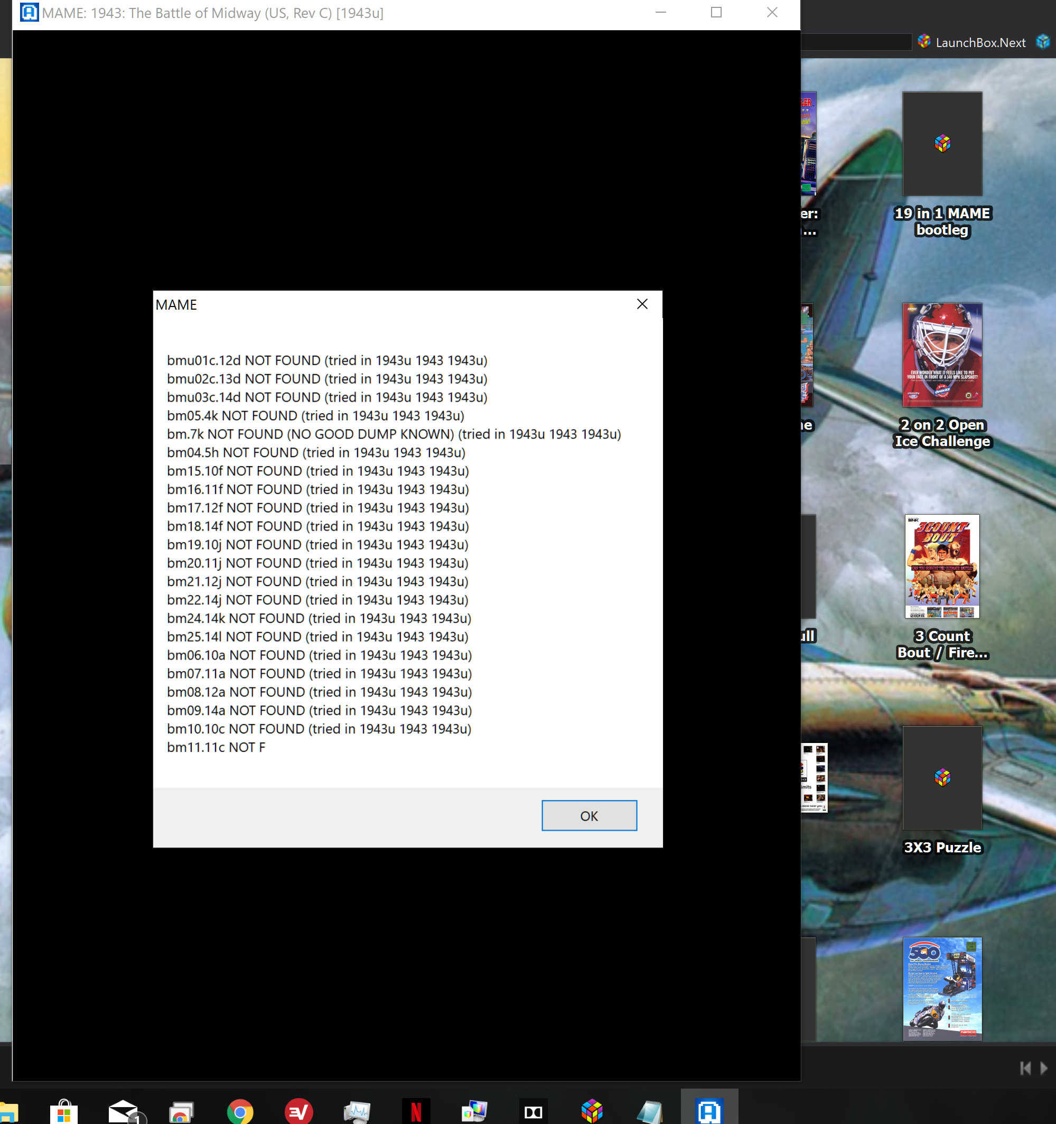Screen dimensions: 1056x1124
Task: Click previous-track control in LaunchBox footer
Action: click(1025, 1068)
